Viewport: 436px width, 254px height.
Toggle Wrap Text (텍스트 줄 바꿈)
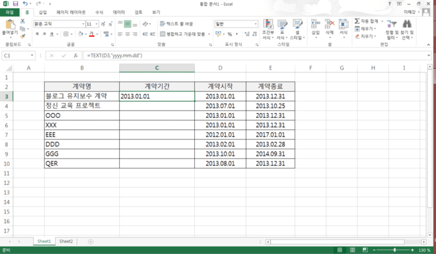click(177, 24)
